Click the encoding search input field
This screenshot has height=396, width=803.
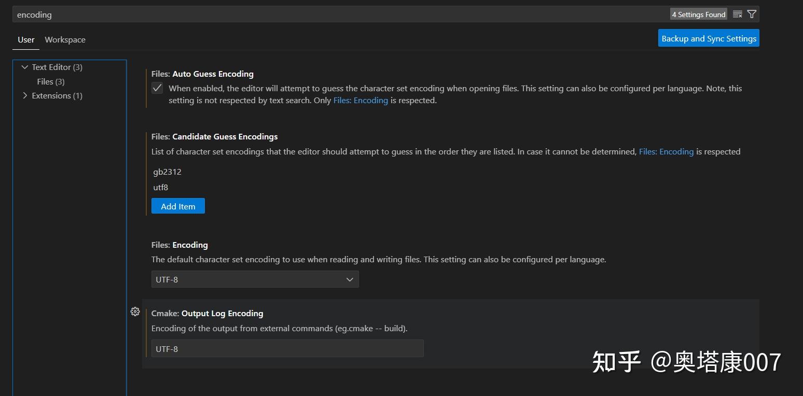(207, 14)
